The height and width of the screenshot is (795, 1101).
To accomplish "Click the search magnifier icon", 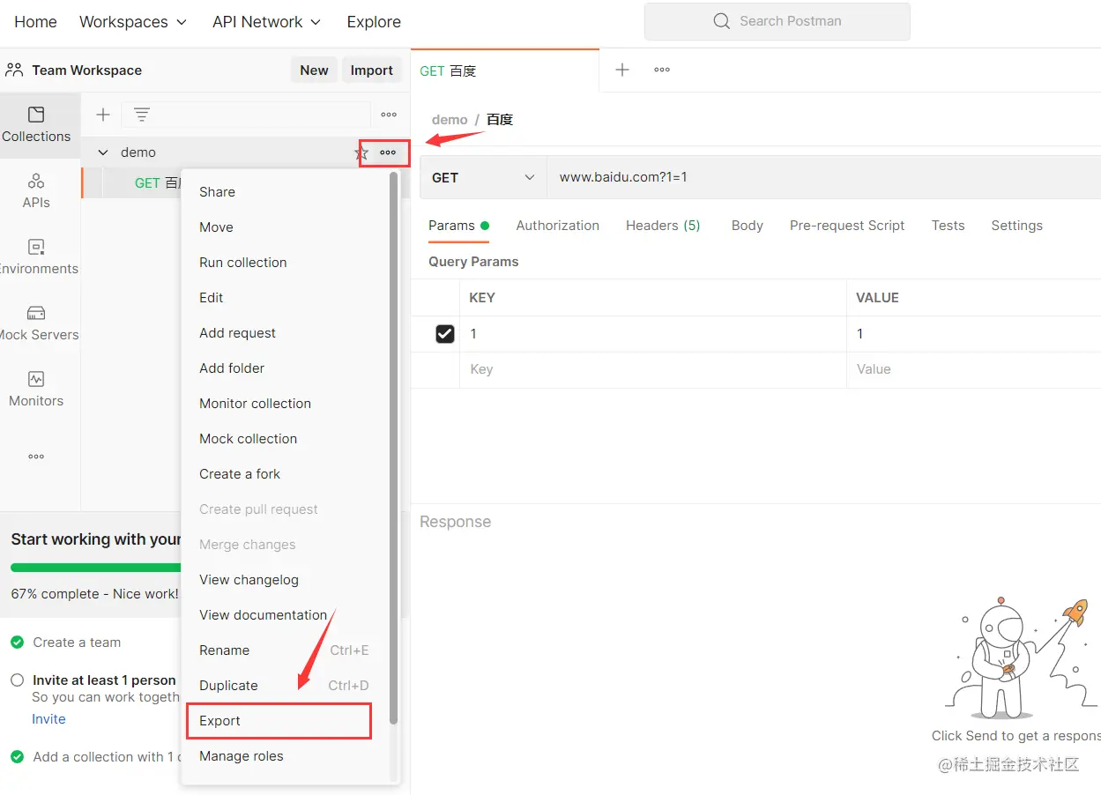I will 721,21.
